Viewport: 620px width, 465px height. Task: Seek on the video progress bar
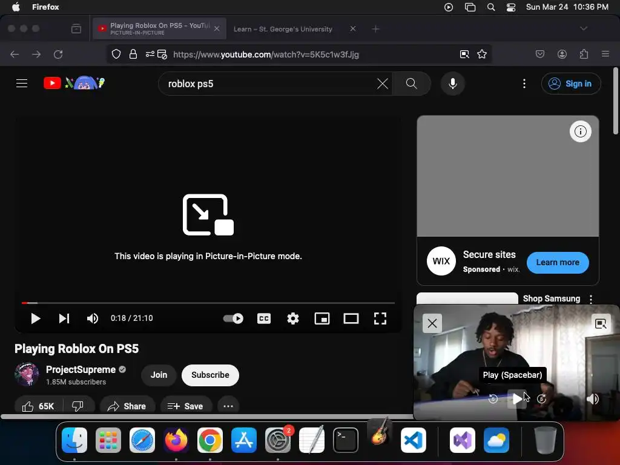(x=208, y=303)
